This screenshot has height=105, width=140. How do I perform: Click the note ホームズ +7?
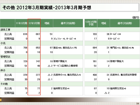pos(115,39)
